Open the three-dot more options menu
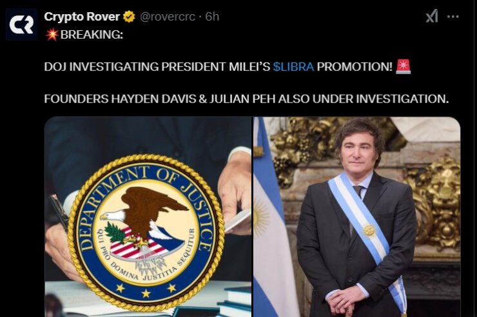The image size is (477, 317). click(x=453, y=17)
